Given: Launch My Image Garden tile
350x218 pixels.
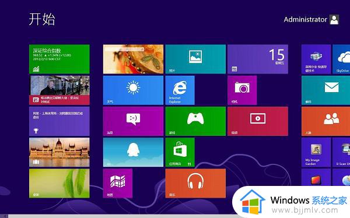Looking at the screenshot, I should 316,152.
